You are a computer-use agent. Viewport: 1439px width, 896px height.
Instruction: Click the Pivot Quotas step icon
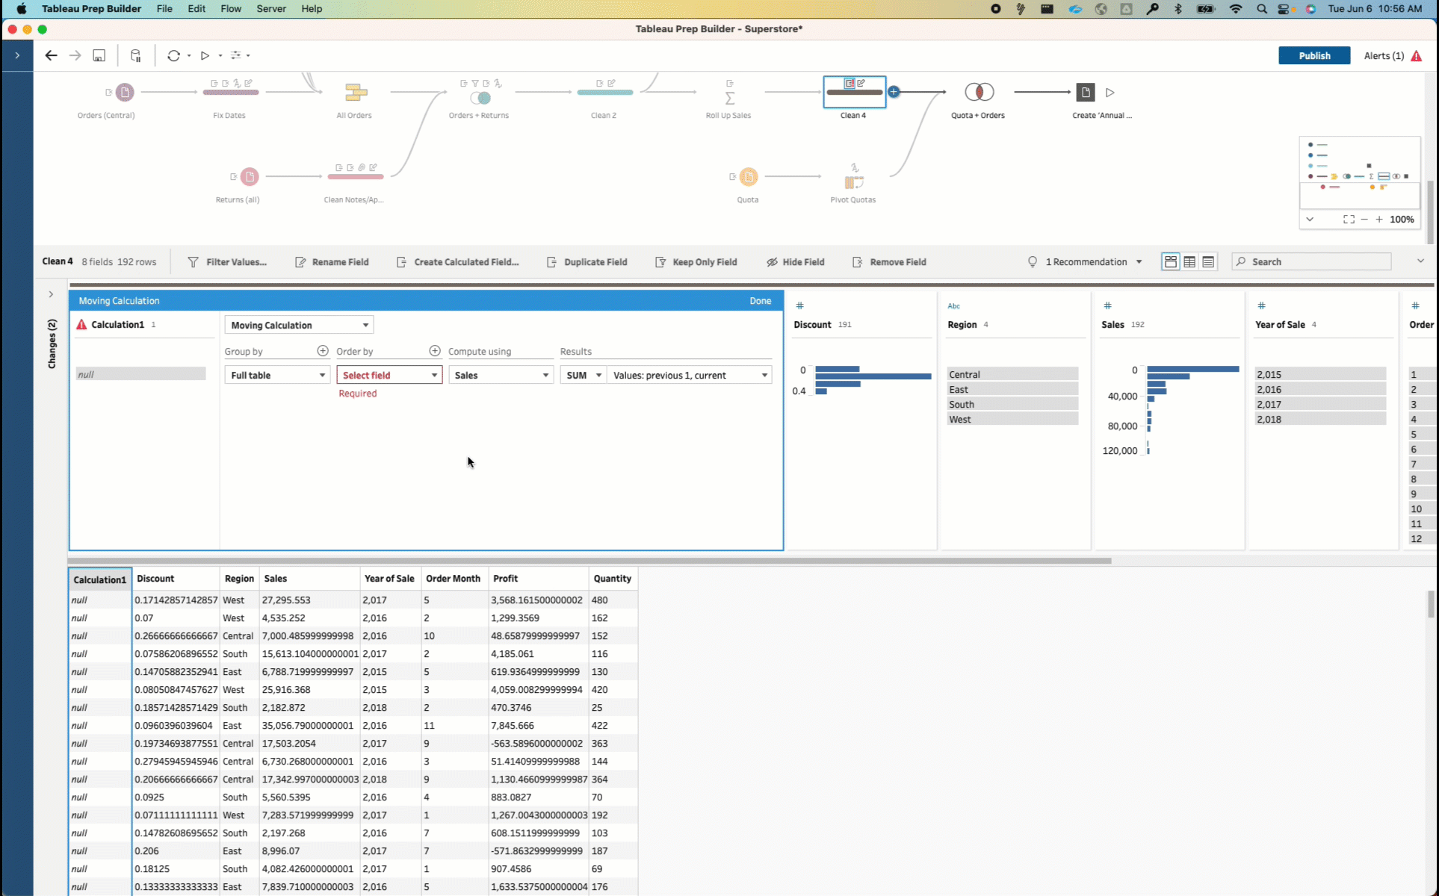click(x=853, y=182)
